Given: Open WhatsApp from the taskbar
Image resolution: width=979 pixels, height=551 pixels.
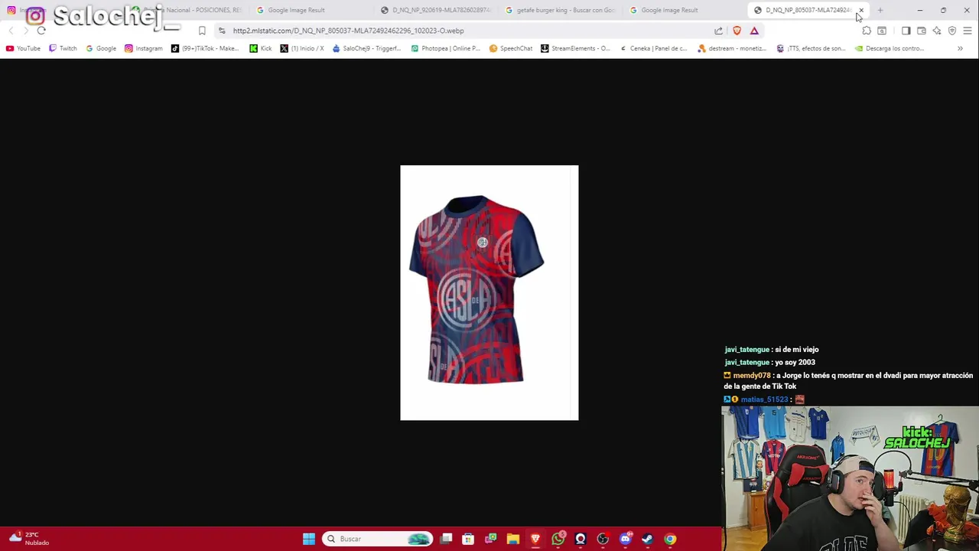Looking at the screenshot, I should (558, 539).
